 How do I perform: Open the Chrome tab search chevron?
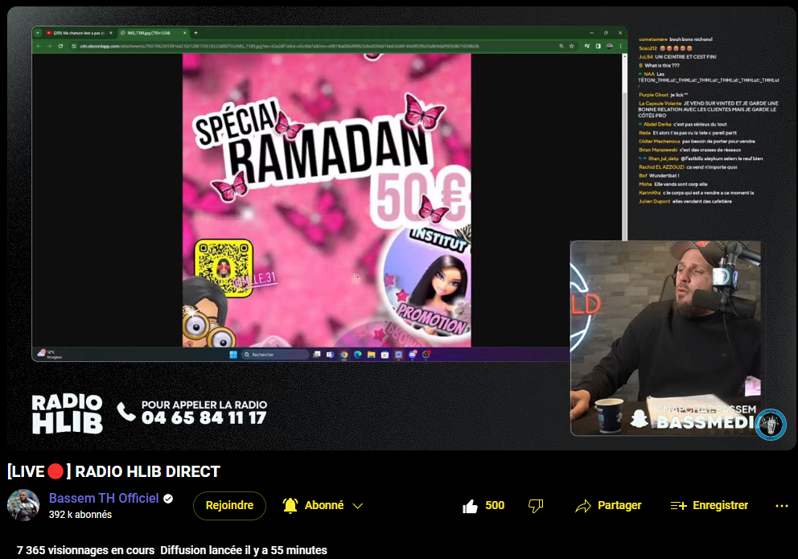click(x=38, y=33)
